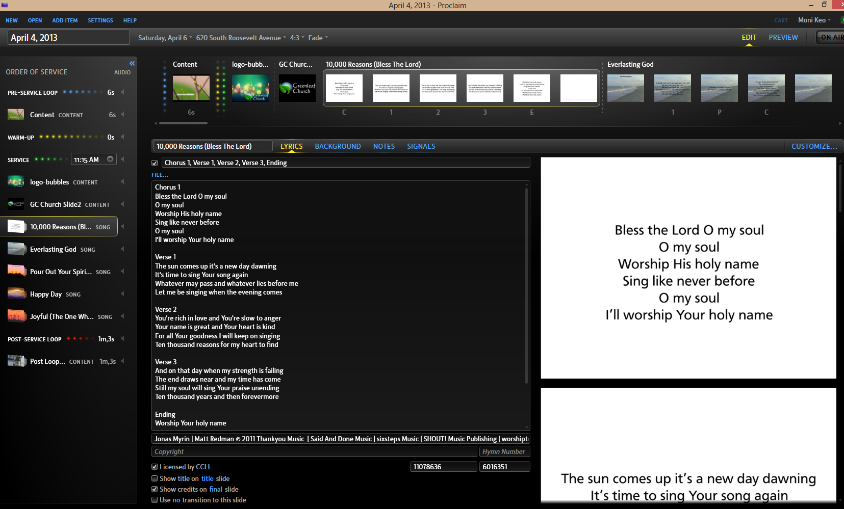Viewport: 844px width, 509px height.
Task: Switch to the SIGNALS tab
Action: coord(421,146)
